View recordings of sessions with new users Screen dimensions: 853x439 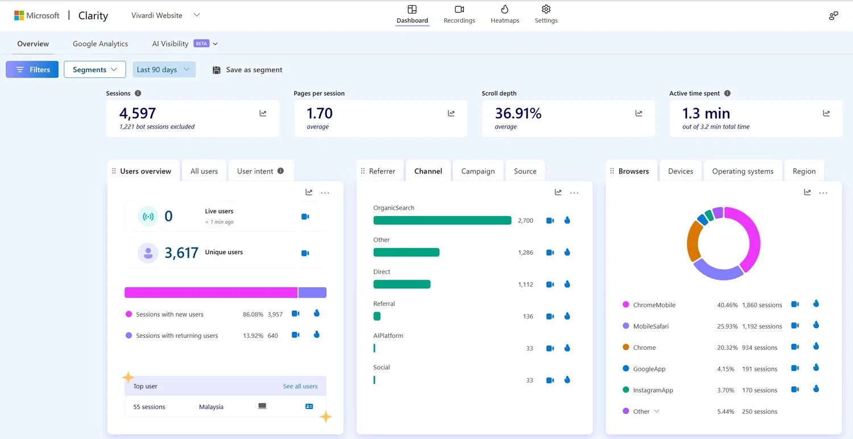click(x=296, y=313)
